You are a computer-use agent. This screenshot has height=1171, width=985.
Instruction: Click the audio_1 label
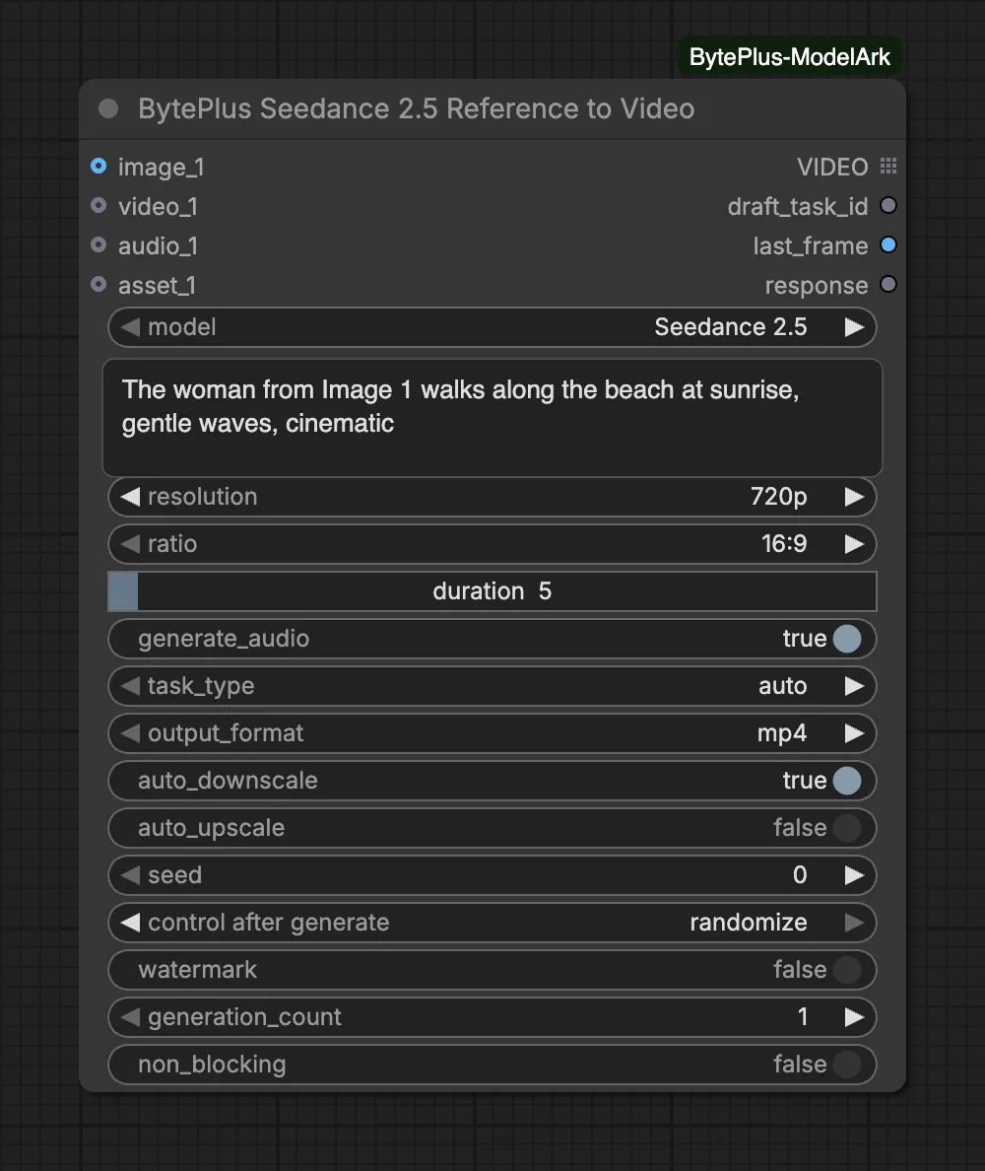[159, 246]
